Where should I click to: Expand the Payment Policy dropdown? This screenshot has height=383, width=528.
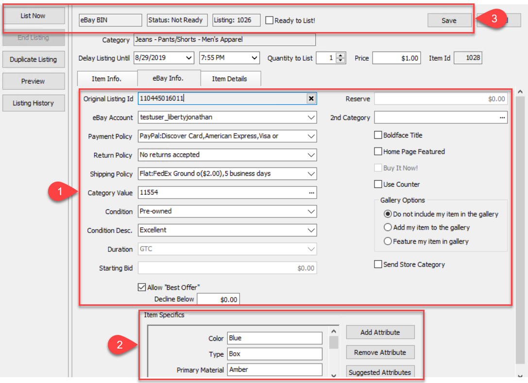pos(311,136)
